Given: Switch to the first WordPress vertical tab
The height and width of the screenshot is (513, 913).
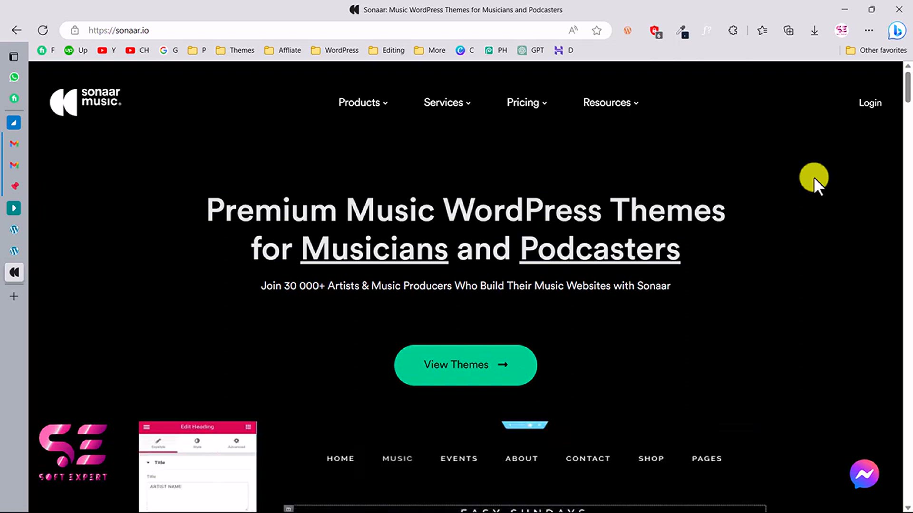Looking at the screenshot, I should [x=14, y=229].
